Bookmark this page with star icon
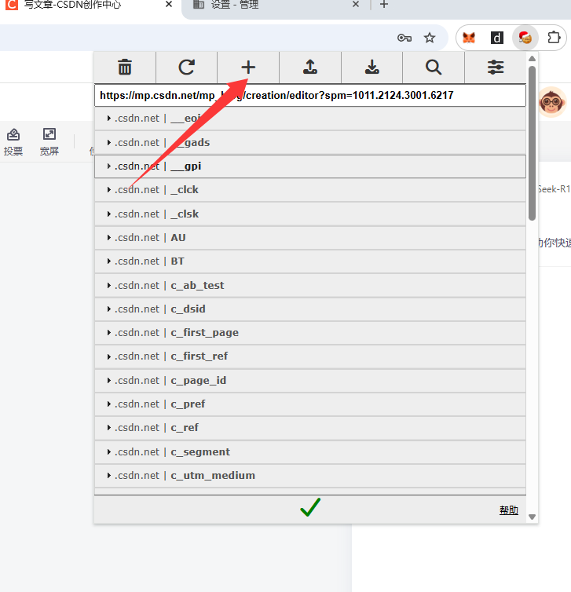 [x=430, y=38]
